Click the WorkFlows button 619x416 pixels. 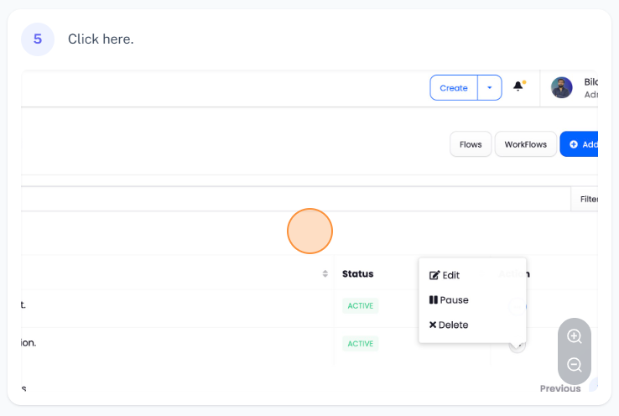pyautogui.click(x=525, y=144)
